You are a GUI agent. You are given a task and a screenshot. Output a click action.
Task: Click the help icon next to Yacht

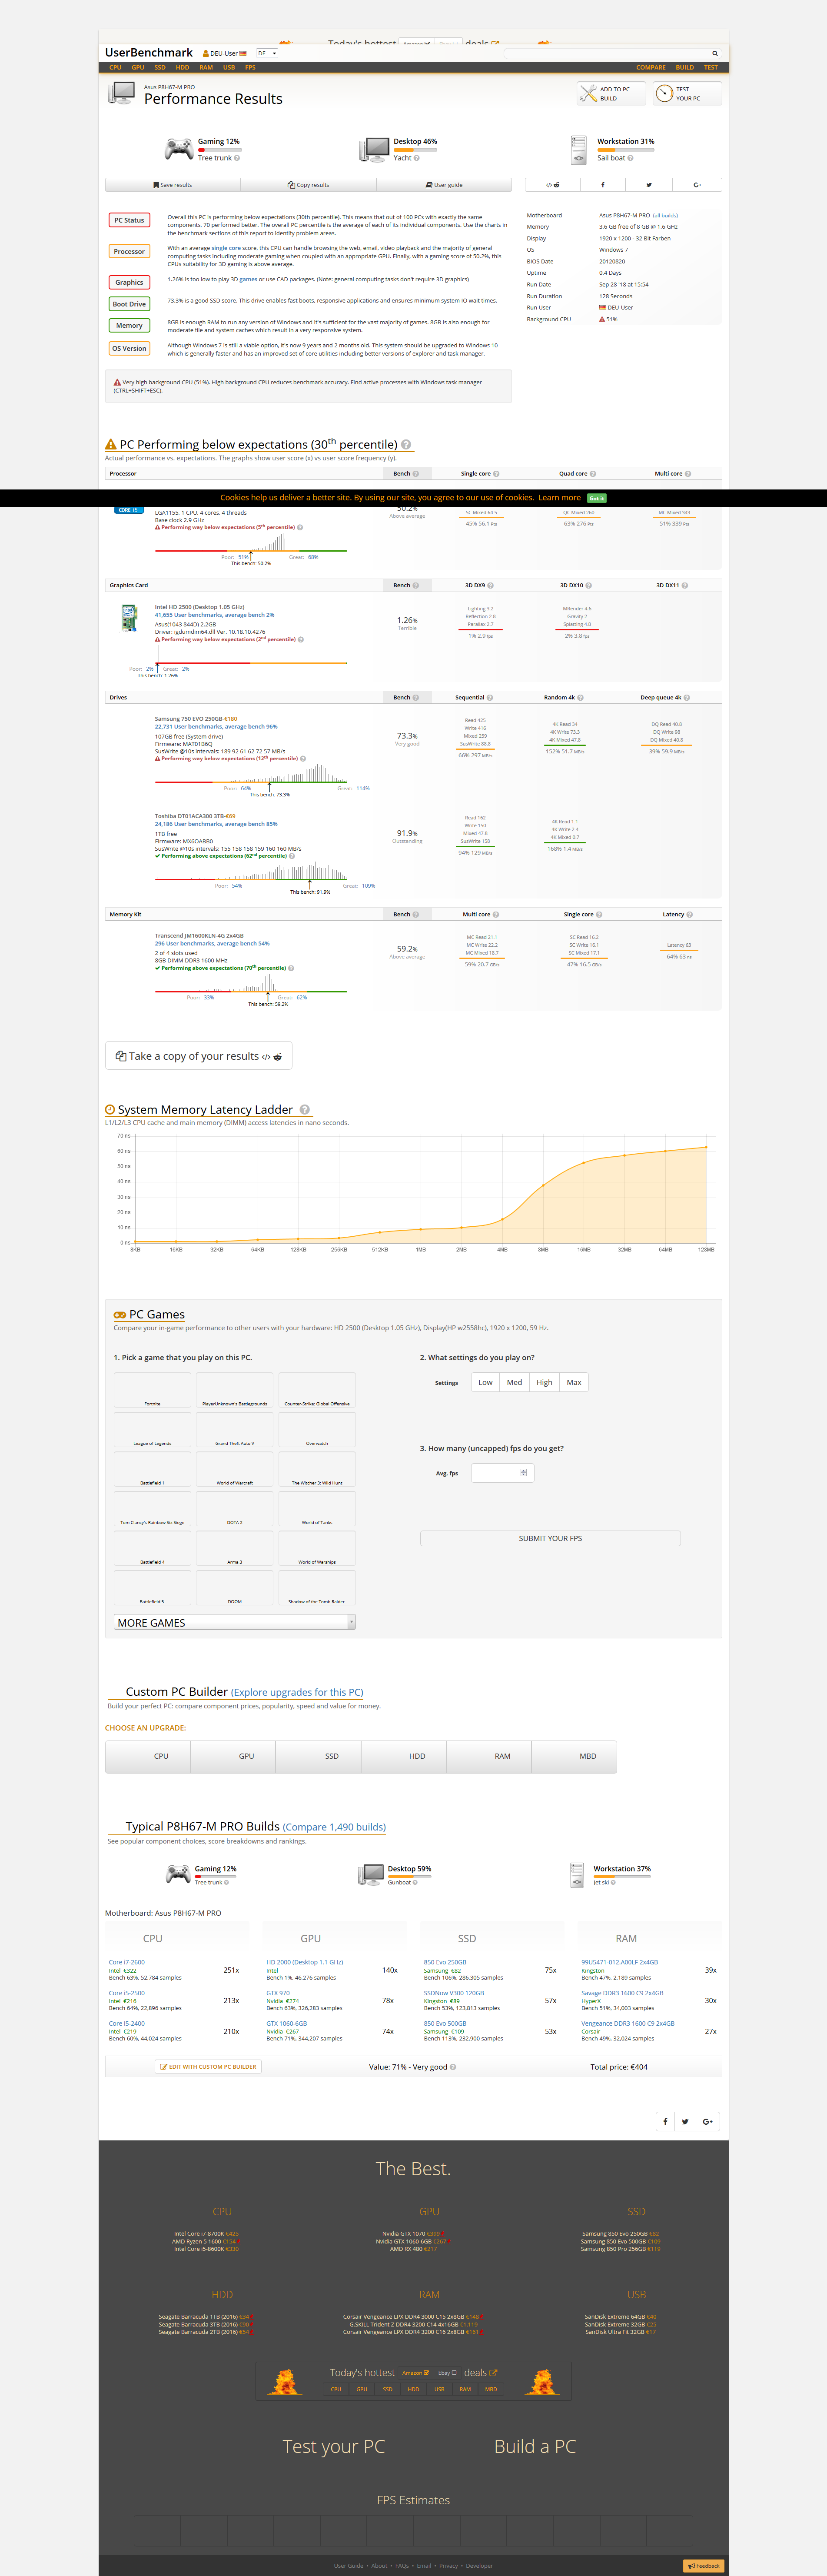coord(417,158)
